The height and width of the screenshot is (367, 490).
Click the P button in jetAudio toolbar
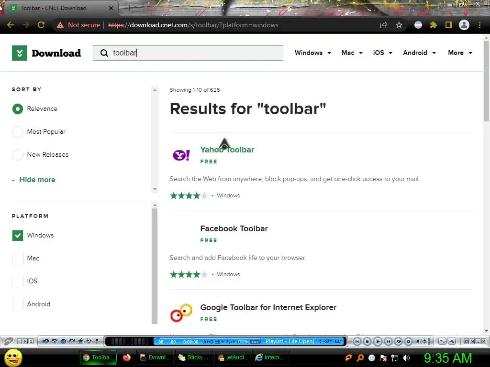[x=25, y=341]
